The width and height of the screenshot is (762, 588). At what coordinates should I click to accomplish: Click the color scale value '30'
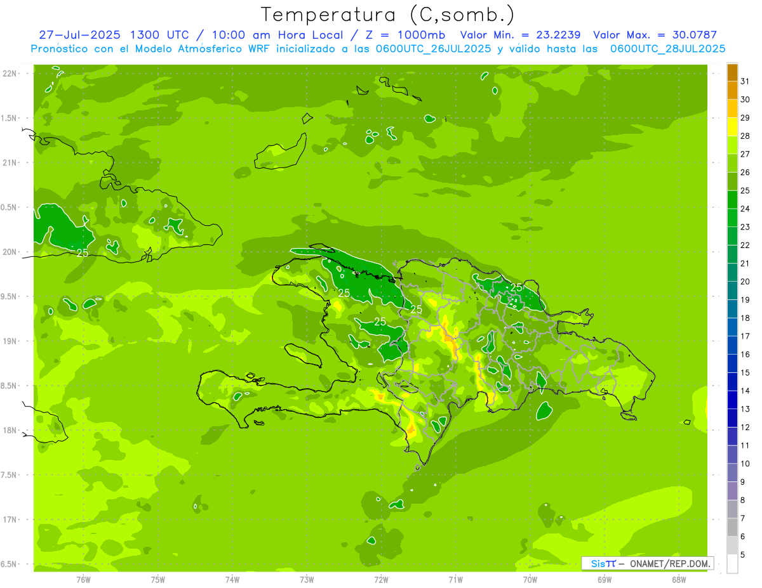click(745, 100)
